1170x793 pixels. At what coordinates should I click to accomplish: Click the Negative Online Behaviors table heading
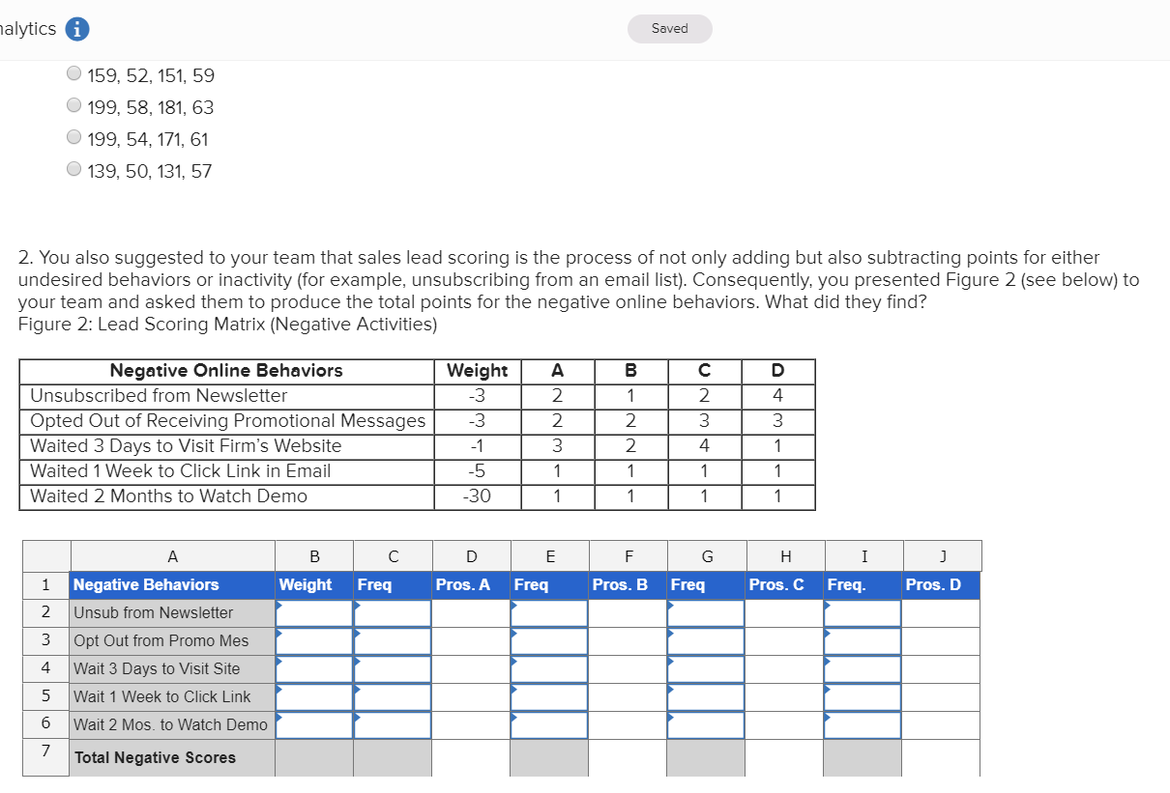point(226,371)
